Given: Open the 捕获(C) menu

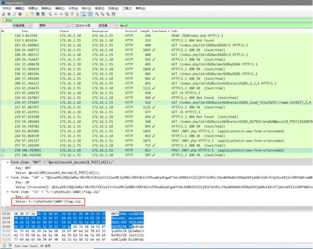Looking at the screenshot, I should pyautogui.click(x=60, y=9).
